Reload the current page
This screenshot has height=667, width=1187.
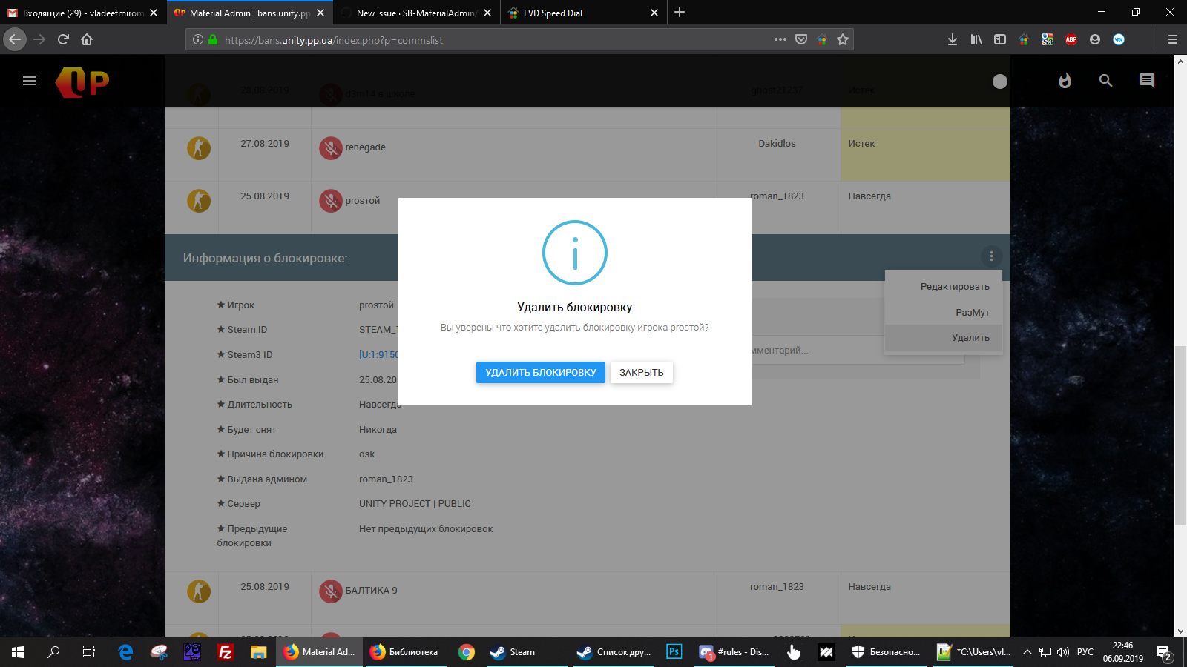click(63, 39)
